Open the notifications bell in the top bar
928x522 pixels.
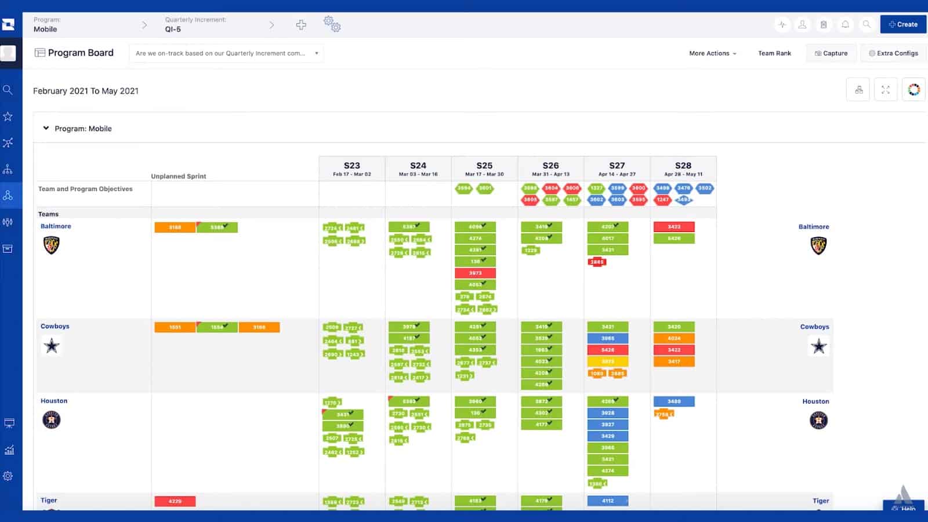(x=845, y=24)
